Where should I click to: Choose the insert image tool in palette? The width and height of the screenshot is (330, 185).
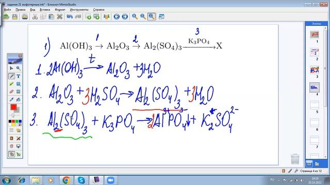tap(19, 91)
